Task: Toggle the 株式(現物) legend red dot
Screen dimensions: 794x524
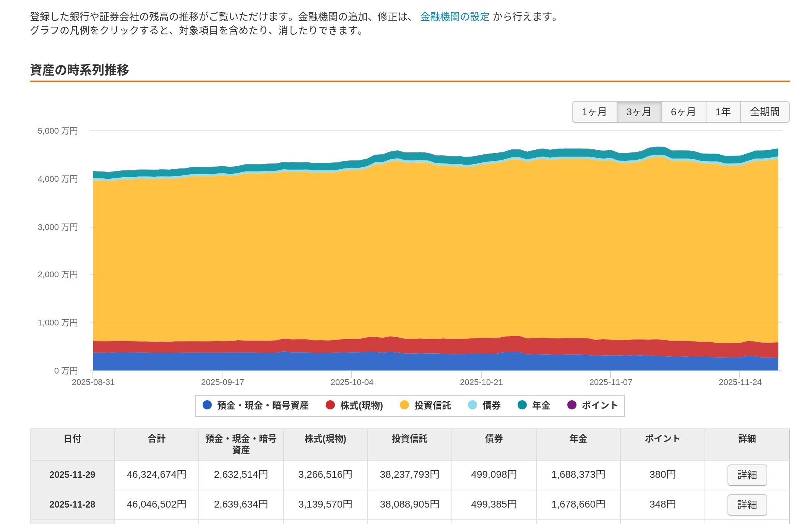Action: coord(330,405)
